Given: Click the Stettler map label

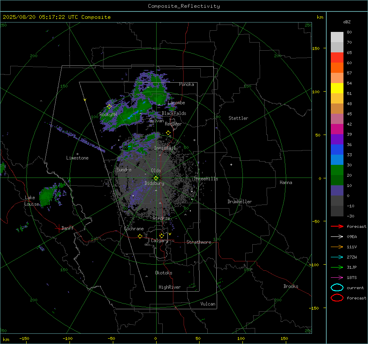Looking at the screenshot, I should click(238, 118).
